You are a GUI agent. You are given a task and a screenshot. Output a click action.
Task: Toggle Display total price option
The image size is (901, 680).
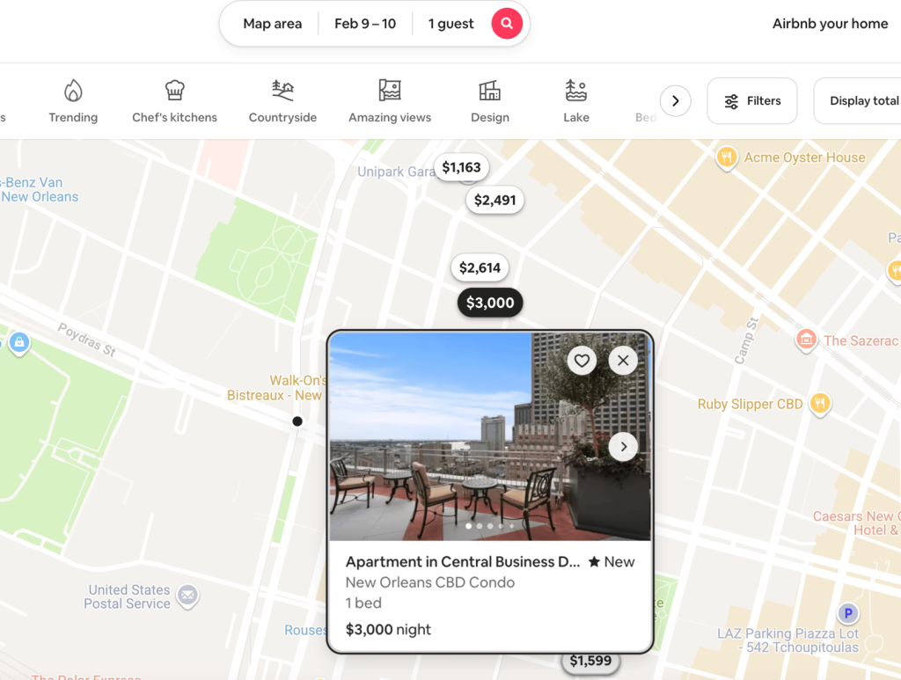[x=862, y=101]
